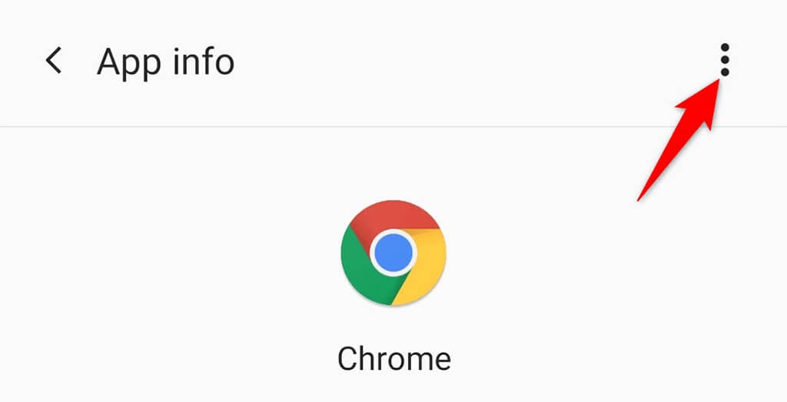Click the red annotation arrow
The height and width of the screenshot is (402, 787).
click(x=676, y=146)
